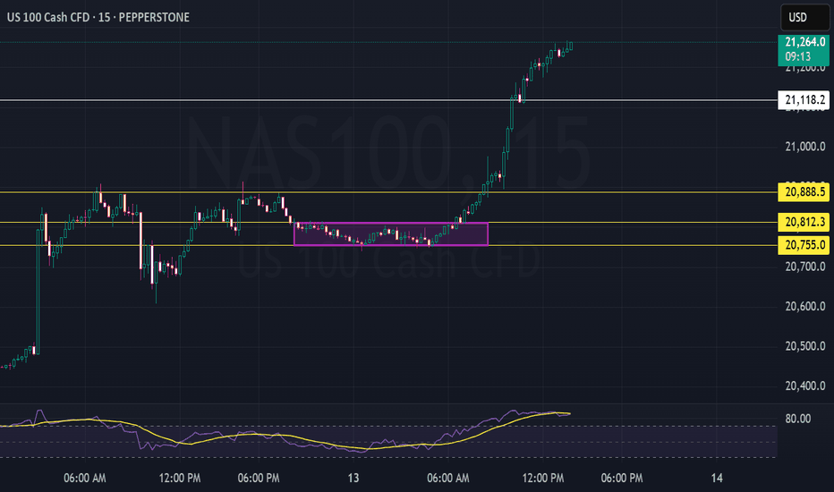Click the US 100 Cash CFD symbol title
This screenshot has width=834, height=492.
point(47,18)
